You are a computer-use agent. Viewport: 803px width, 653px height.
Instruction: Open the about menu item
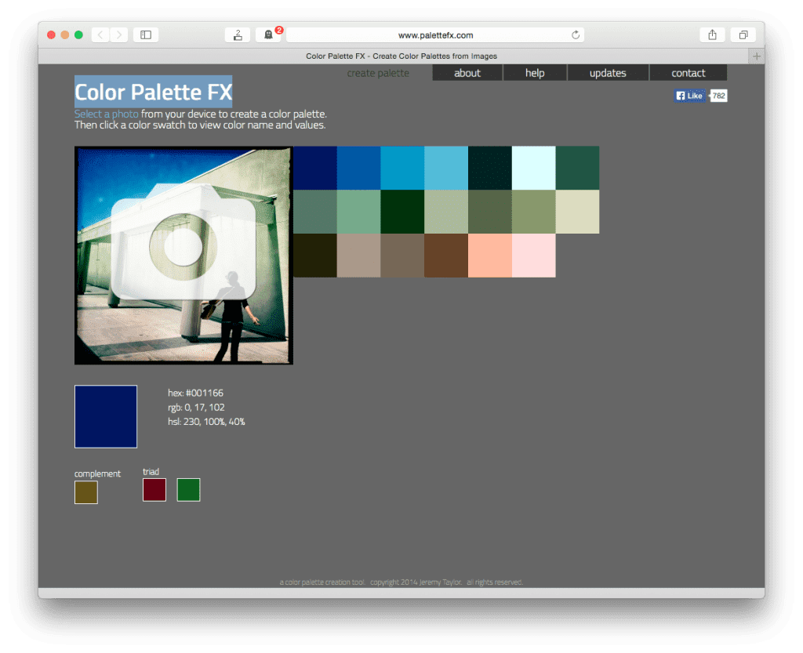(x=467, y=73)
